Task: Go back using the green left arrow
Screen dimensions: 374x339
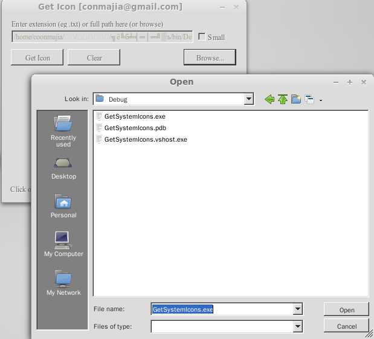Action: [x=269, y=99]
